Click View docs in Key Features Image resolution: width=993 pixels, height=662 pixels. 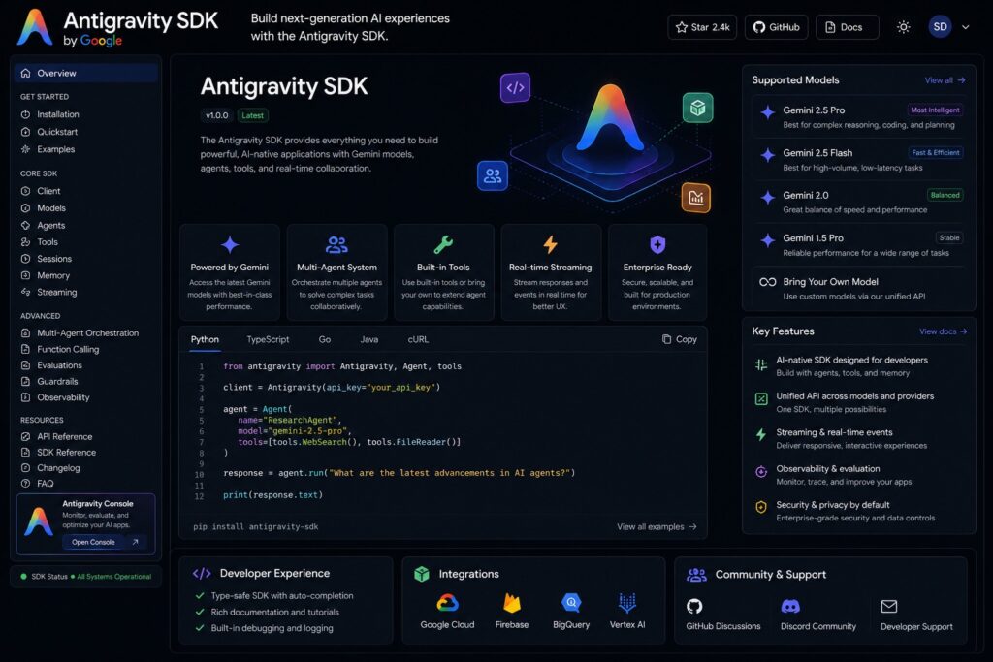pos(943,331)
